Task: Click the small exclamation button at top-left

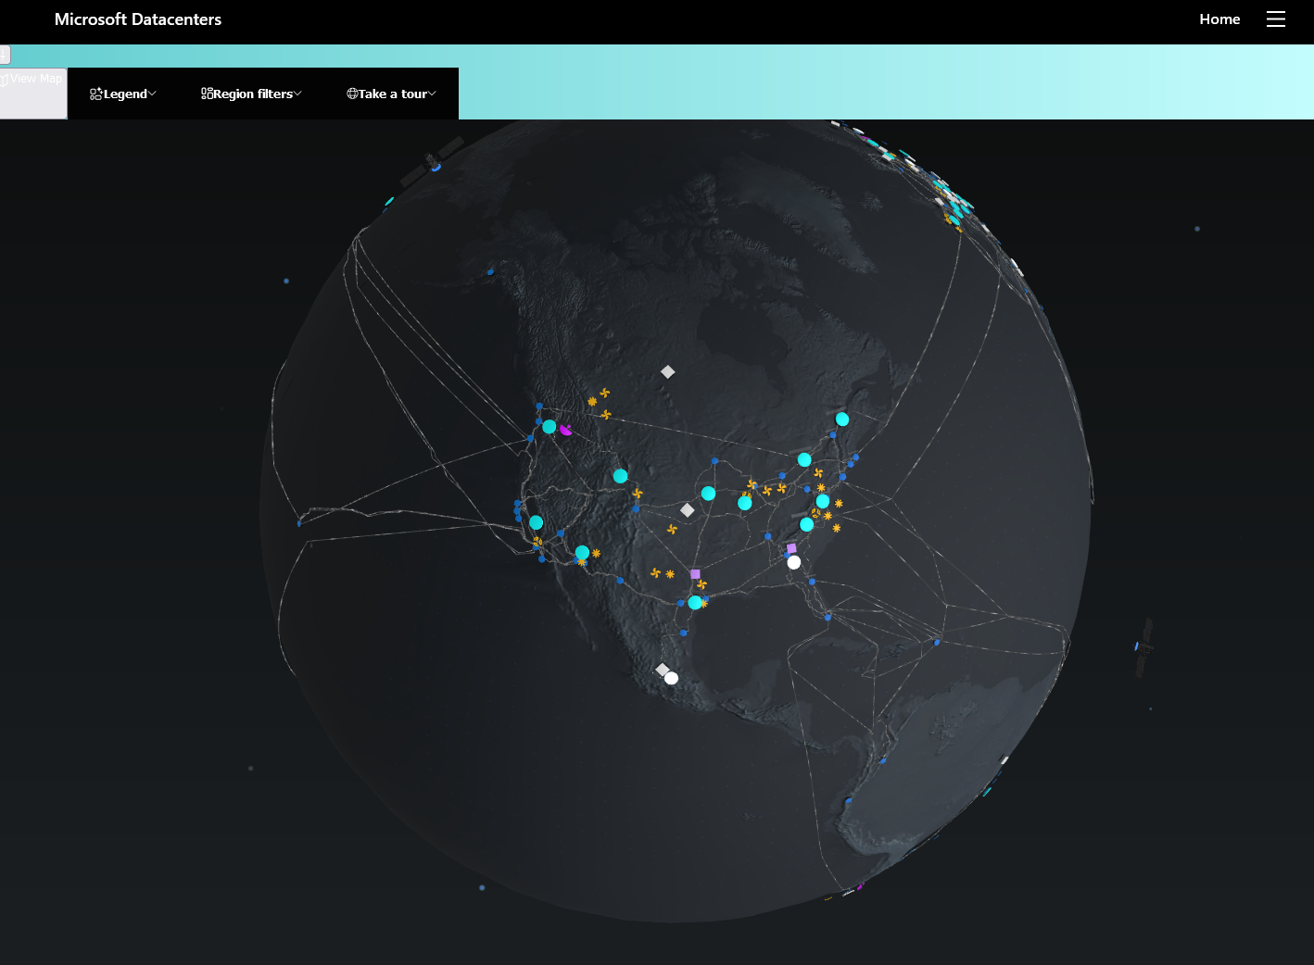Action: coord(5,55)
